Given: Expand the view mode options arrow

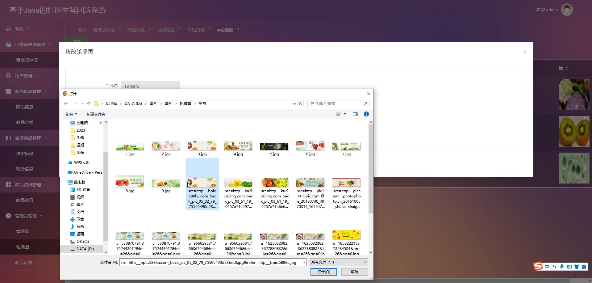Looking at the screenshot, I should [x=345, y=114].
